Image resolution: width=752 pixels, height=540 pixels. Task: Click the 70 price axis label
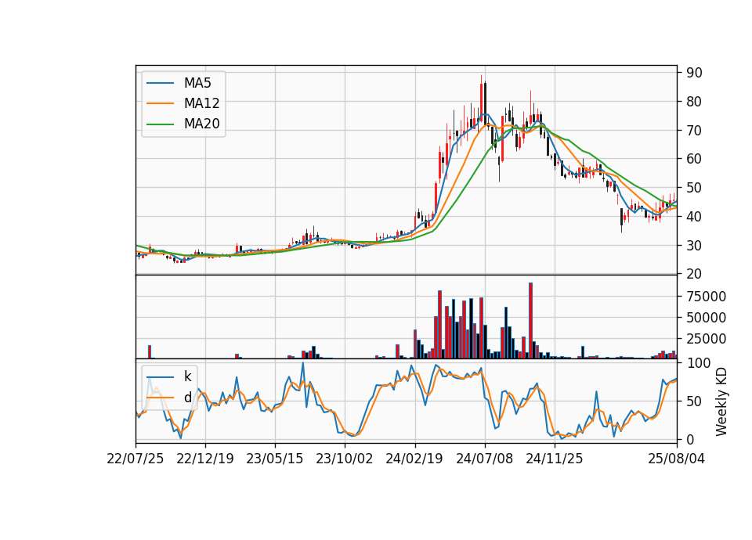click(694, 131)
